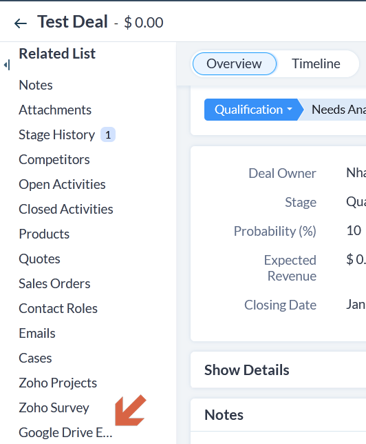Viewport: 366px width, 444px height.
Task: Open Stage History related list
Action: click(57, 135)
